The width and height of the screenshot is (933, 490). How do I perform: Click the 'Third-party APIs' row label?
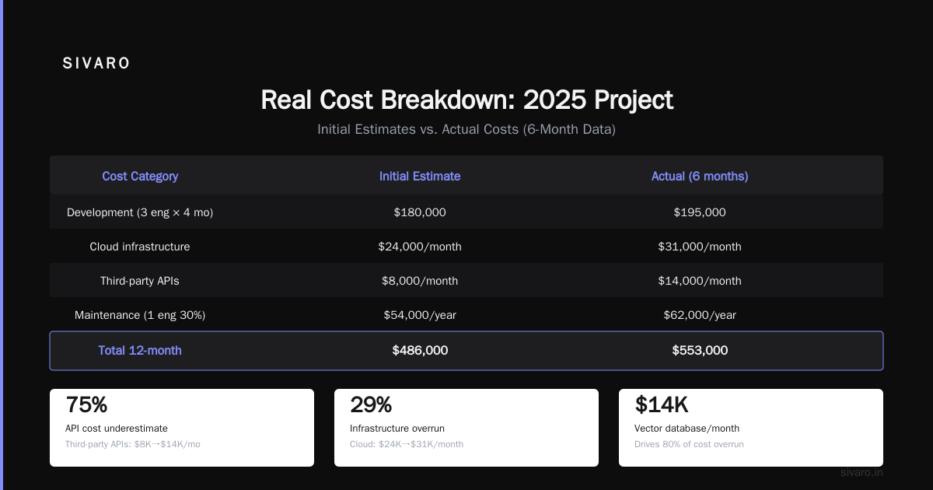(140, 281)
